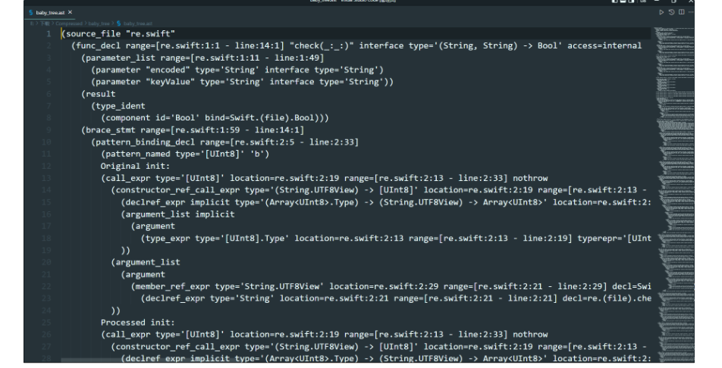
Task: Close the baby_tree.ast editor tab
Action: click(70, 12)
